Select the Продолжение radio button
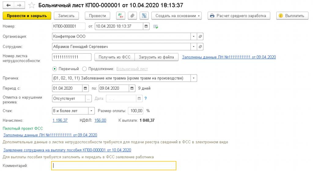Image resolution: width=313 pixels, height=176 pixels. 85,69
